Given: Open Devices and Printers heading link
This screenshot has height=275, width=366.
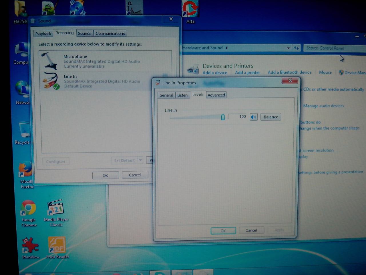Looking at the screenshot, I should coord(228,66).
